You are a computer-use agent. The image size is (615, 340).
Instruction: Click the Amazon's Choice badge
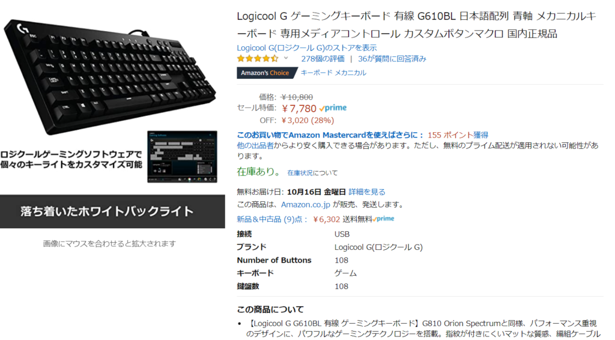pos(266,73)
